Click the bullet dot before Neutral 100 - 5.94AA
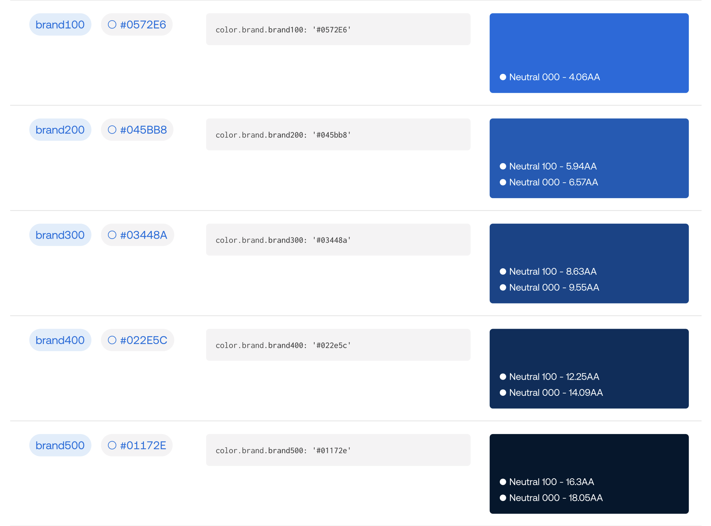711x526 pixels. [502, 166]
